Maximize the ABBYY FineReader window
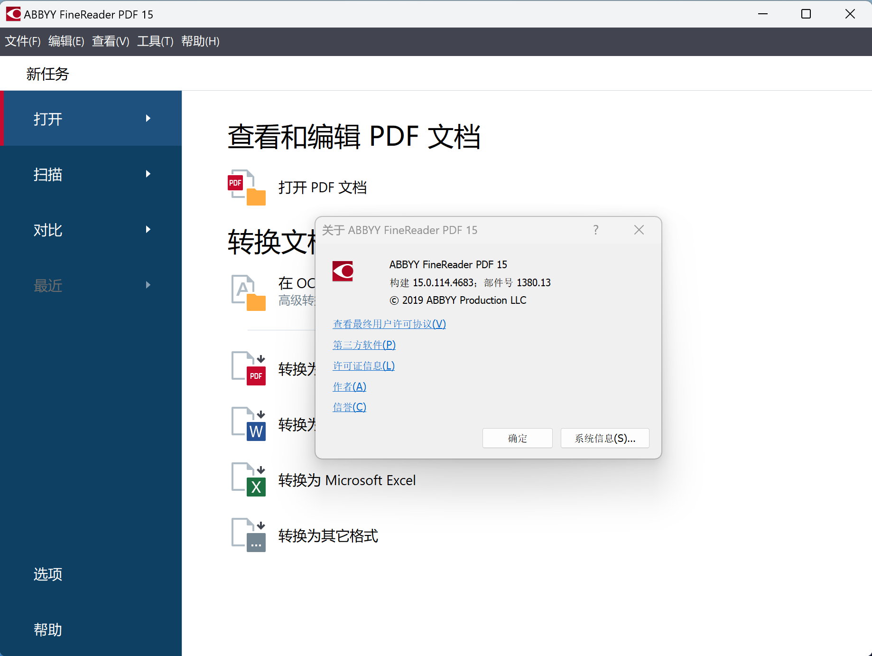The width and height of the screenshot is (872, 656). [806, 14]
